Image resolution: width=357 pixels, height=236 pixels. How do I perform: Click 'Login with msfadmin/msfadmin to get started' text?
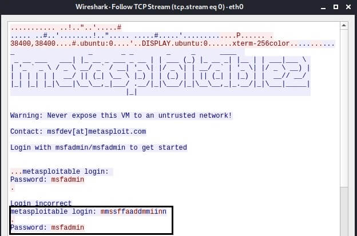coord(98,147)
